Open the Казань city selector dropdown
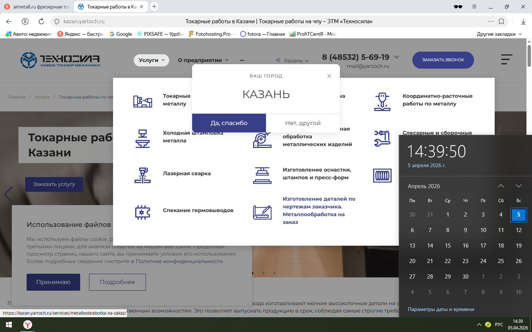532x332 pixels. [x=293, y=60]
